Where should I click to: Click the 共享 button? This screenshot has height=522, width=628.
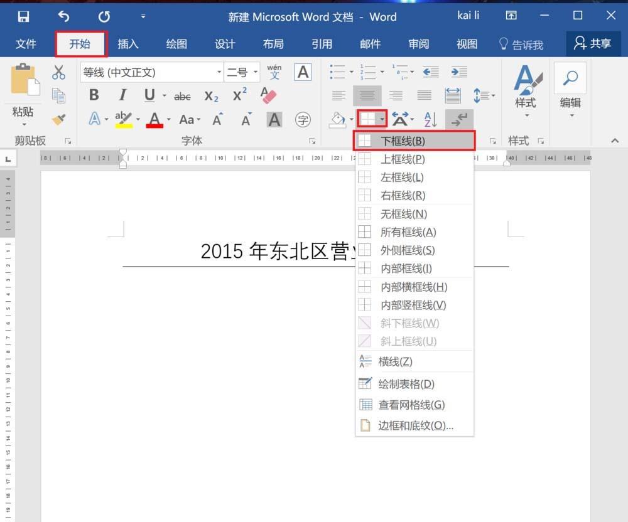click(x=594, y=44)
